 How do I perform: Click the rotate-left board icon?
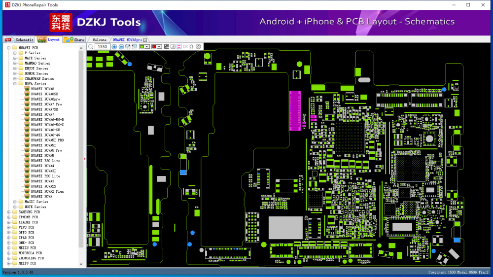pyautogui.click(x=135, y=47)
